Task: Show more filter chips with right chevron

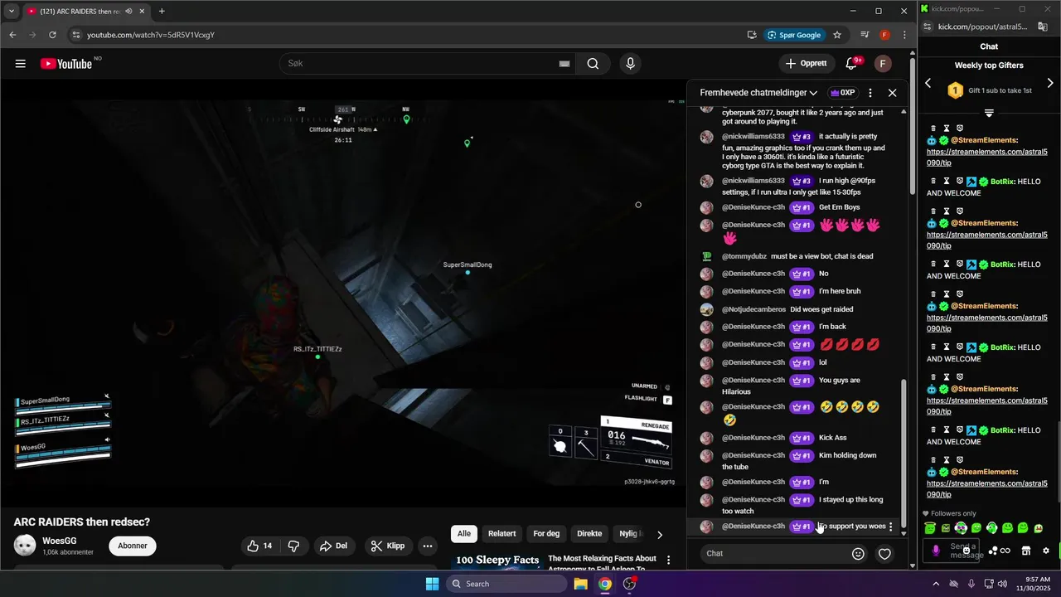Action: pyautogui.click(x=660, y=535)
